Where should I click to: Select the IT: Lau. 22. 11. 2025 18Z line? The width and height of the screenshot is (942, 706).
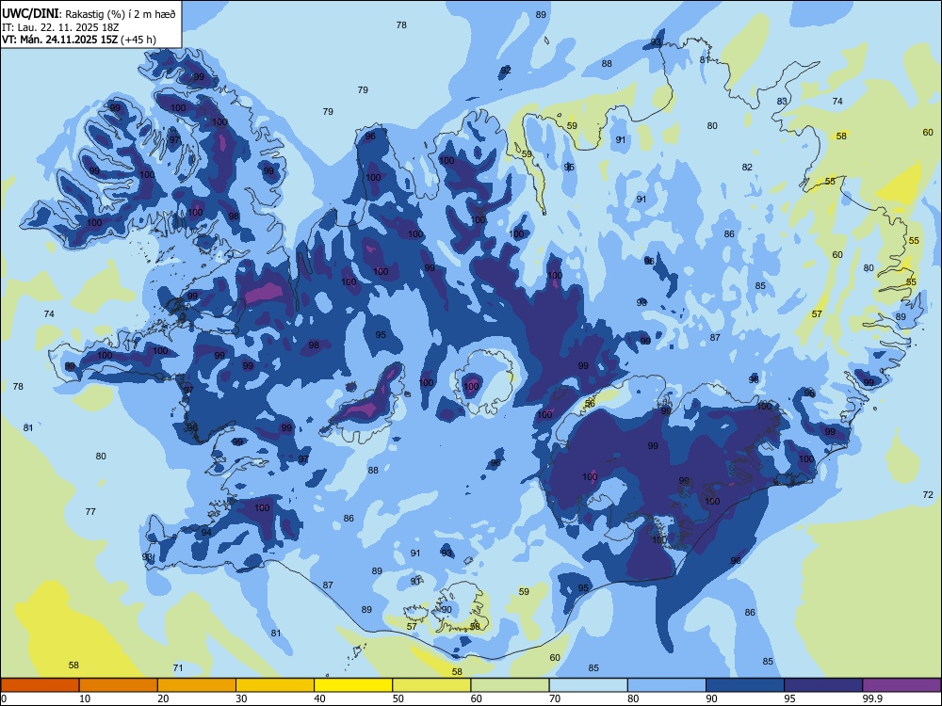click(60, 27)
